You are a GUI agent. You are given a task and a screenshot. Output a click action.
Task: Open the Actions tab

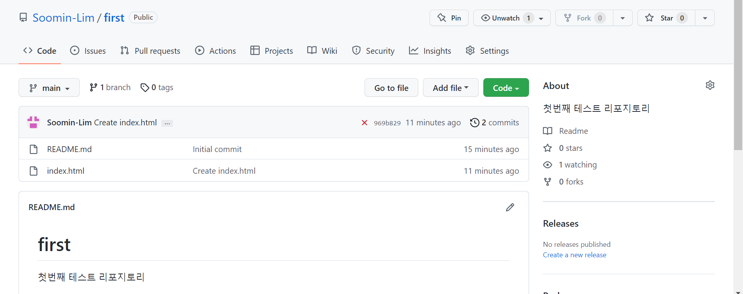(216, 51)
